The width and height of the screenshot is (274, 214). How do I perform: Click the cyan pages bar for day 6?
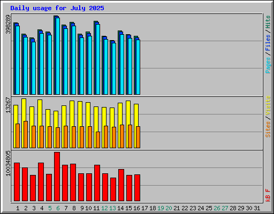coord(58,56)
